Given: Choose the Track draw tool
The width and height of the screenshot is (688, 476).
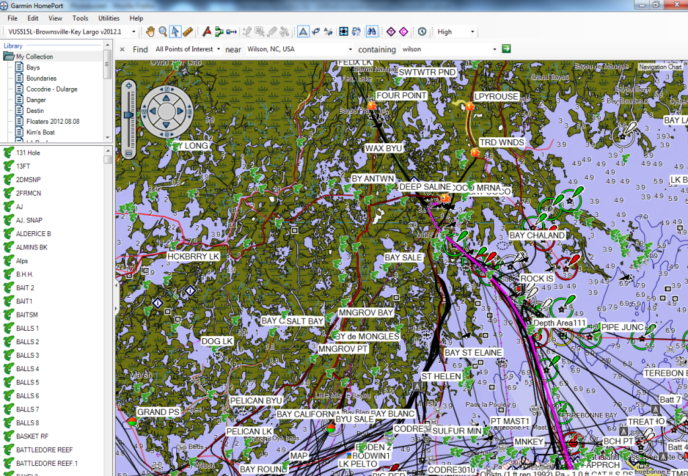Looking at the screenshot, I should click(x=231, y=32).
